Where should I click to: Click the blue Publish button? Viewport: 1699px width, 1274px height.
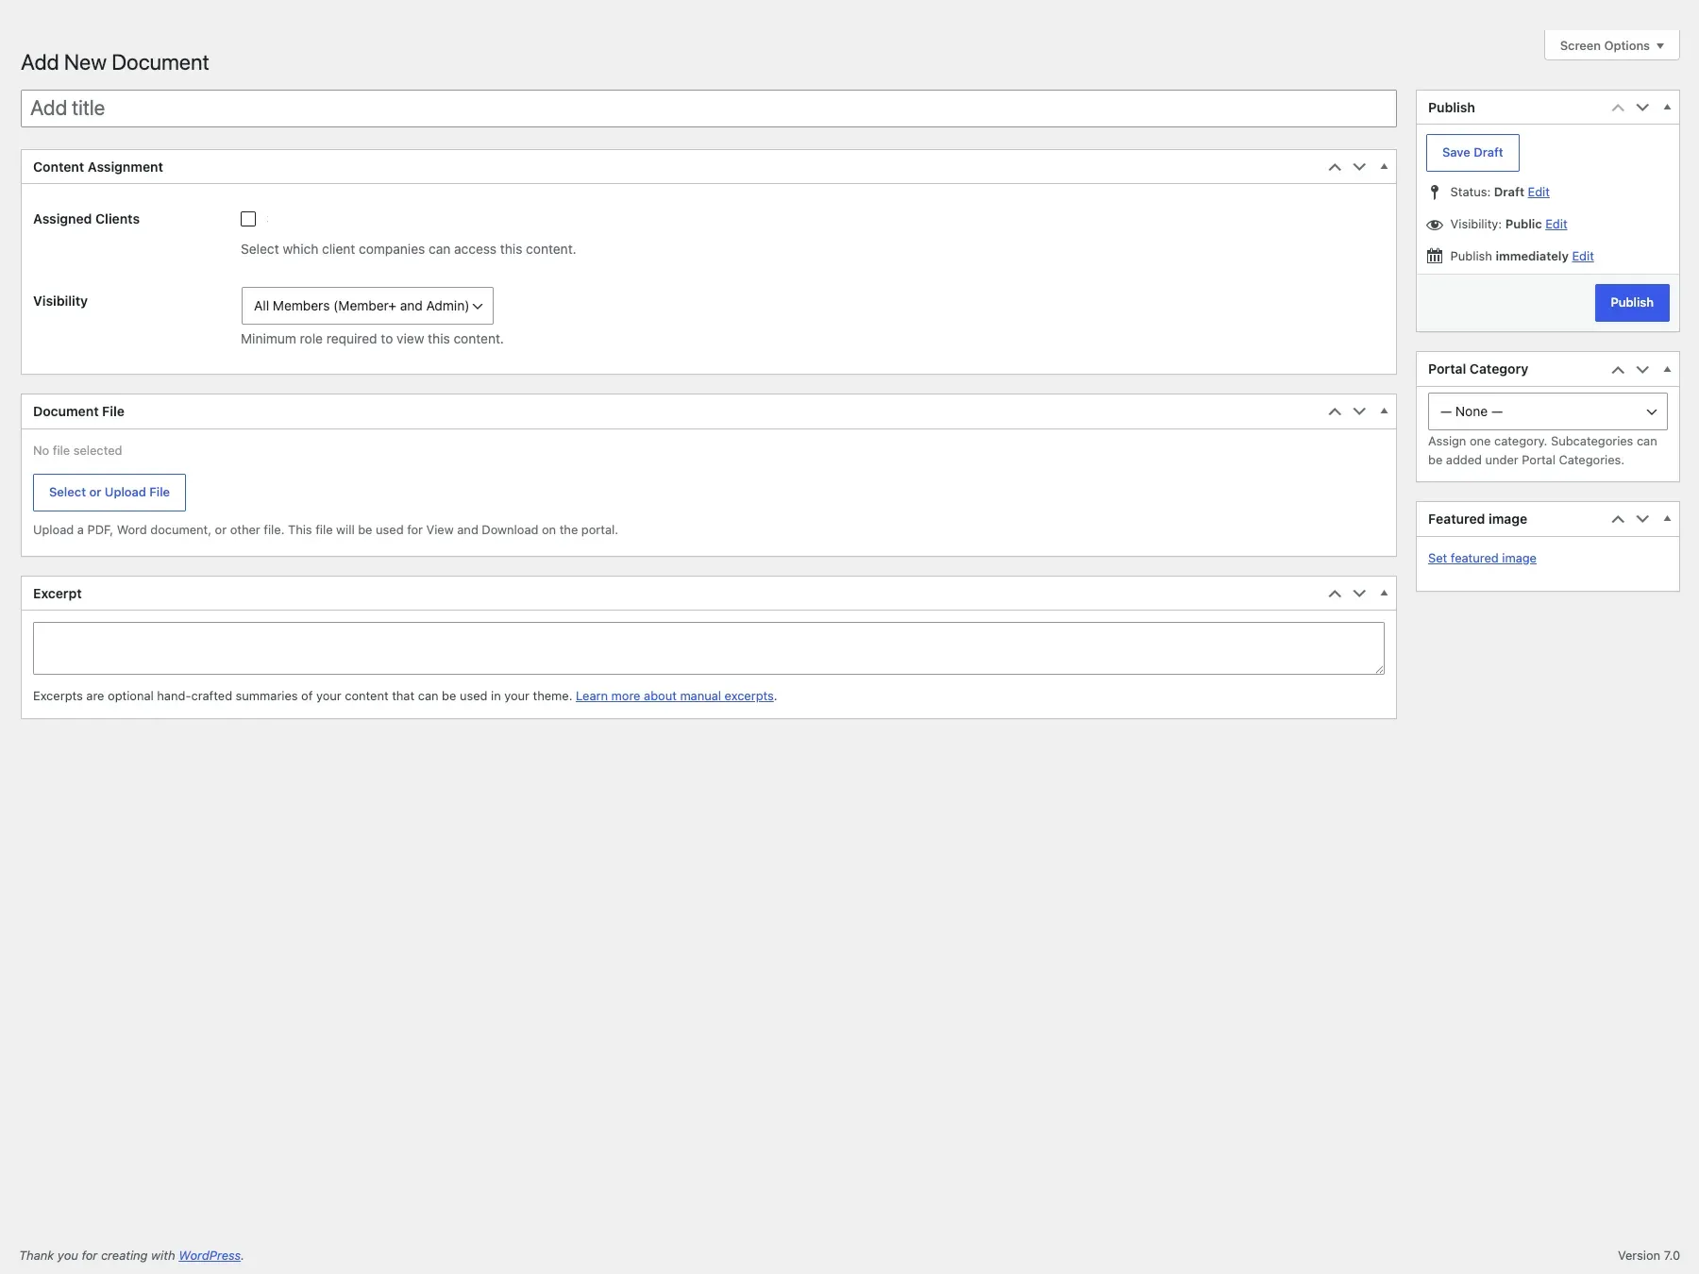pos(1632,303)
